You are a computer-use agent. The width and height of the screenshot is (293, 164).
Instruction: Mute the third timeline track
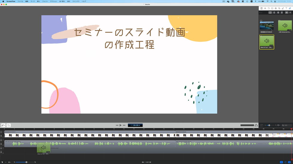(1, 152)
